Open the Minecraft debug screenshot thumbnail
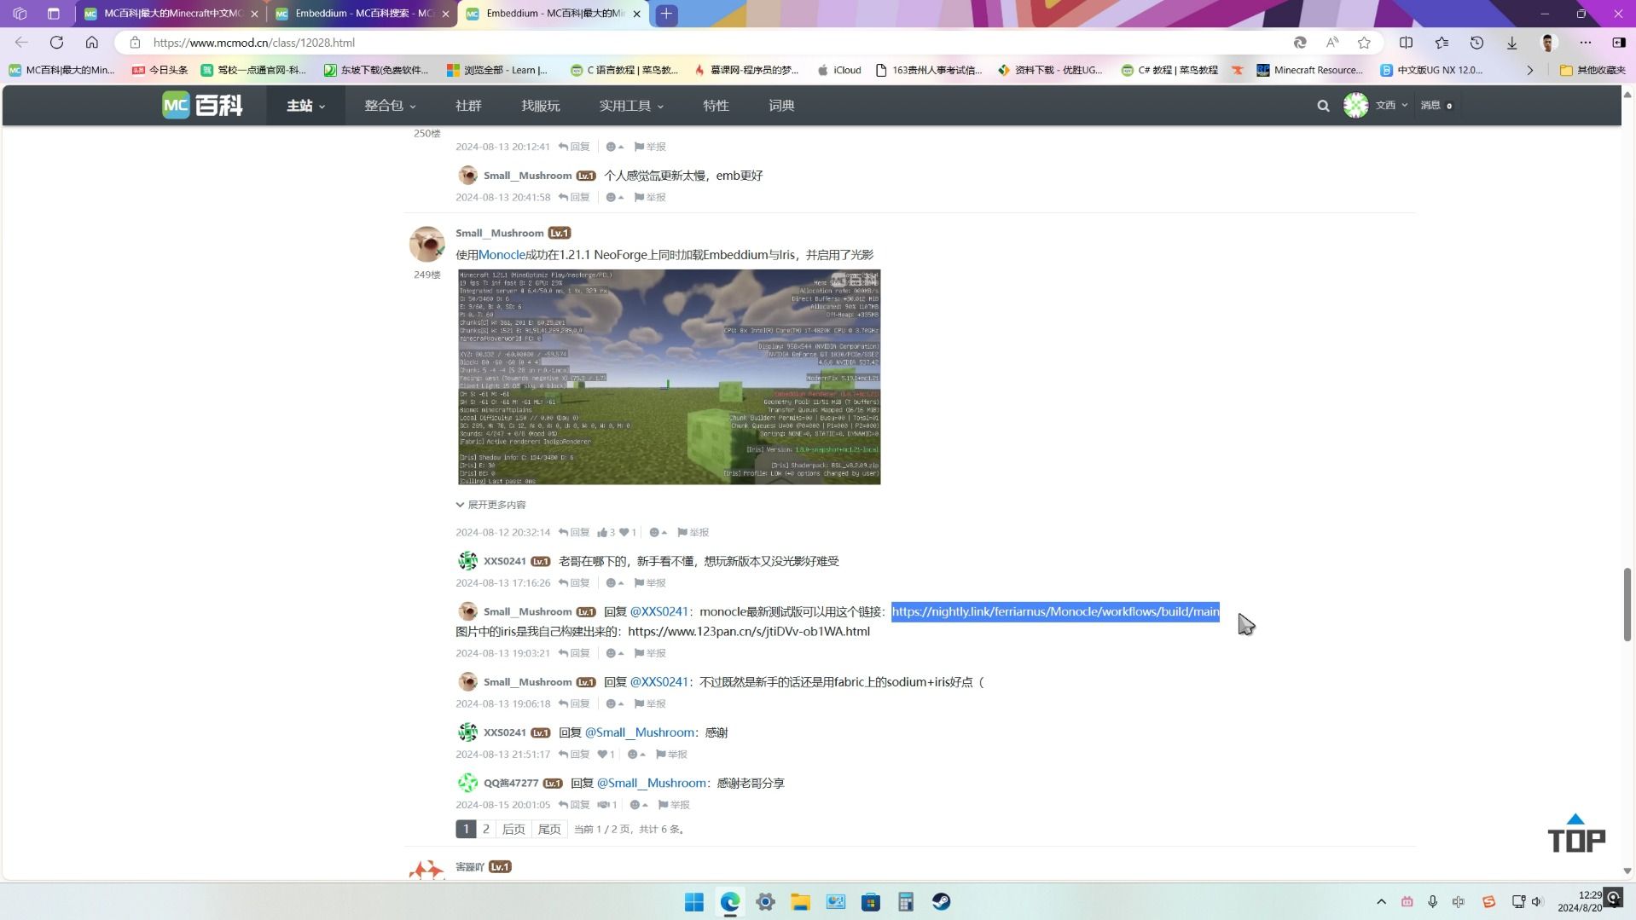Viewport: 1636px width, 920px height. tap(669, 377)
